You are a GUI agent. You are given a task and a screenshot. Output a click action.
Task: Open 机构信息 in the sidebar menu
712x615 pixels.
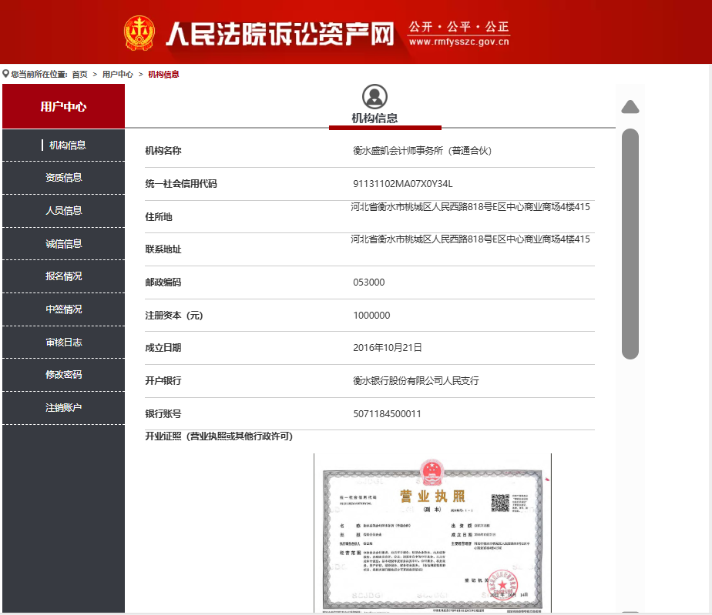(x=63, y=145)
